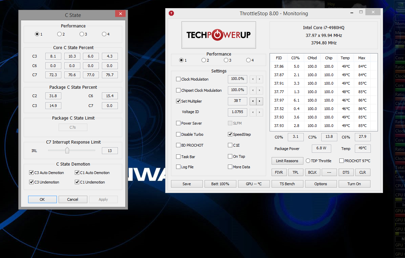Screen dimensions: 405x258
Task: Check the Disable Turbo option
Action: (x=178, y=134)
